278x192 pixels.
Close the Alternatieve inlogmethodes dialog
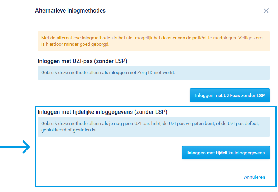[266, 11]
